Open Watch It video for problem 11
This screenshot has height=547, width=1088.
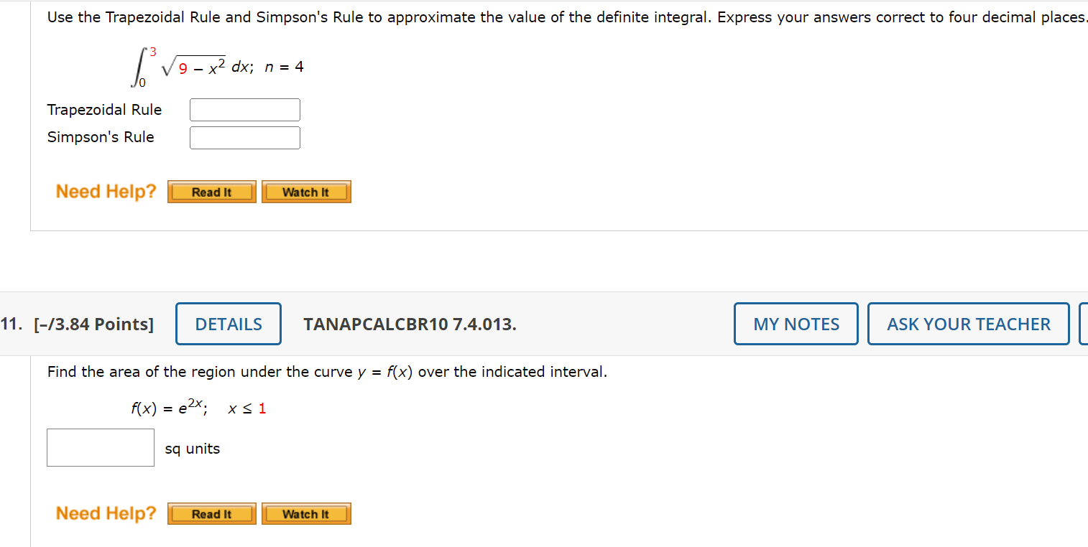click(306, 513)
